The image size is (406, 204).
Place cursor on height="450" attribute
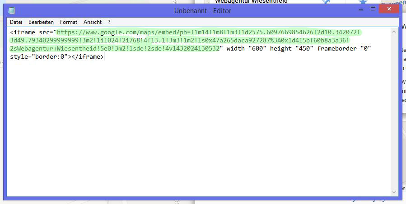click(x=291, y=49)
